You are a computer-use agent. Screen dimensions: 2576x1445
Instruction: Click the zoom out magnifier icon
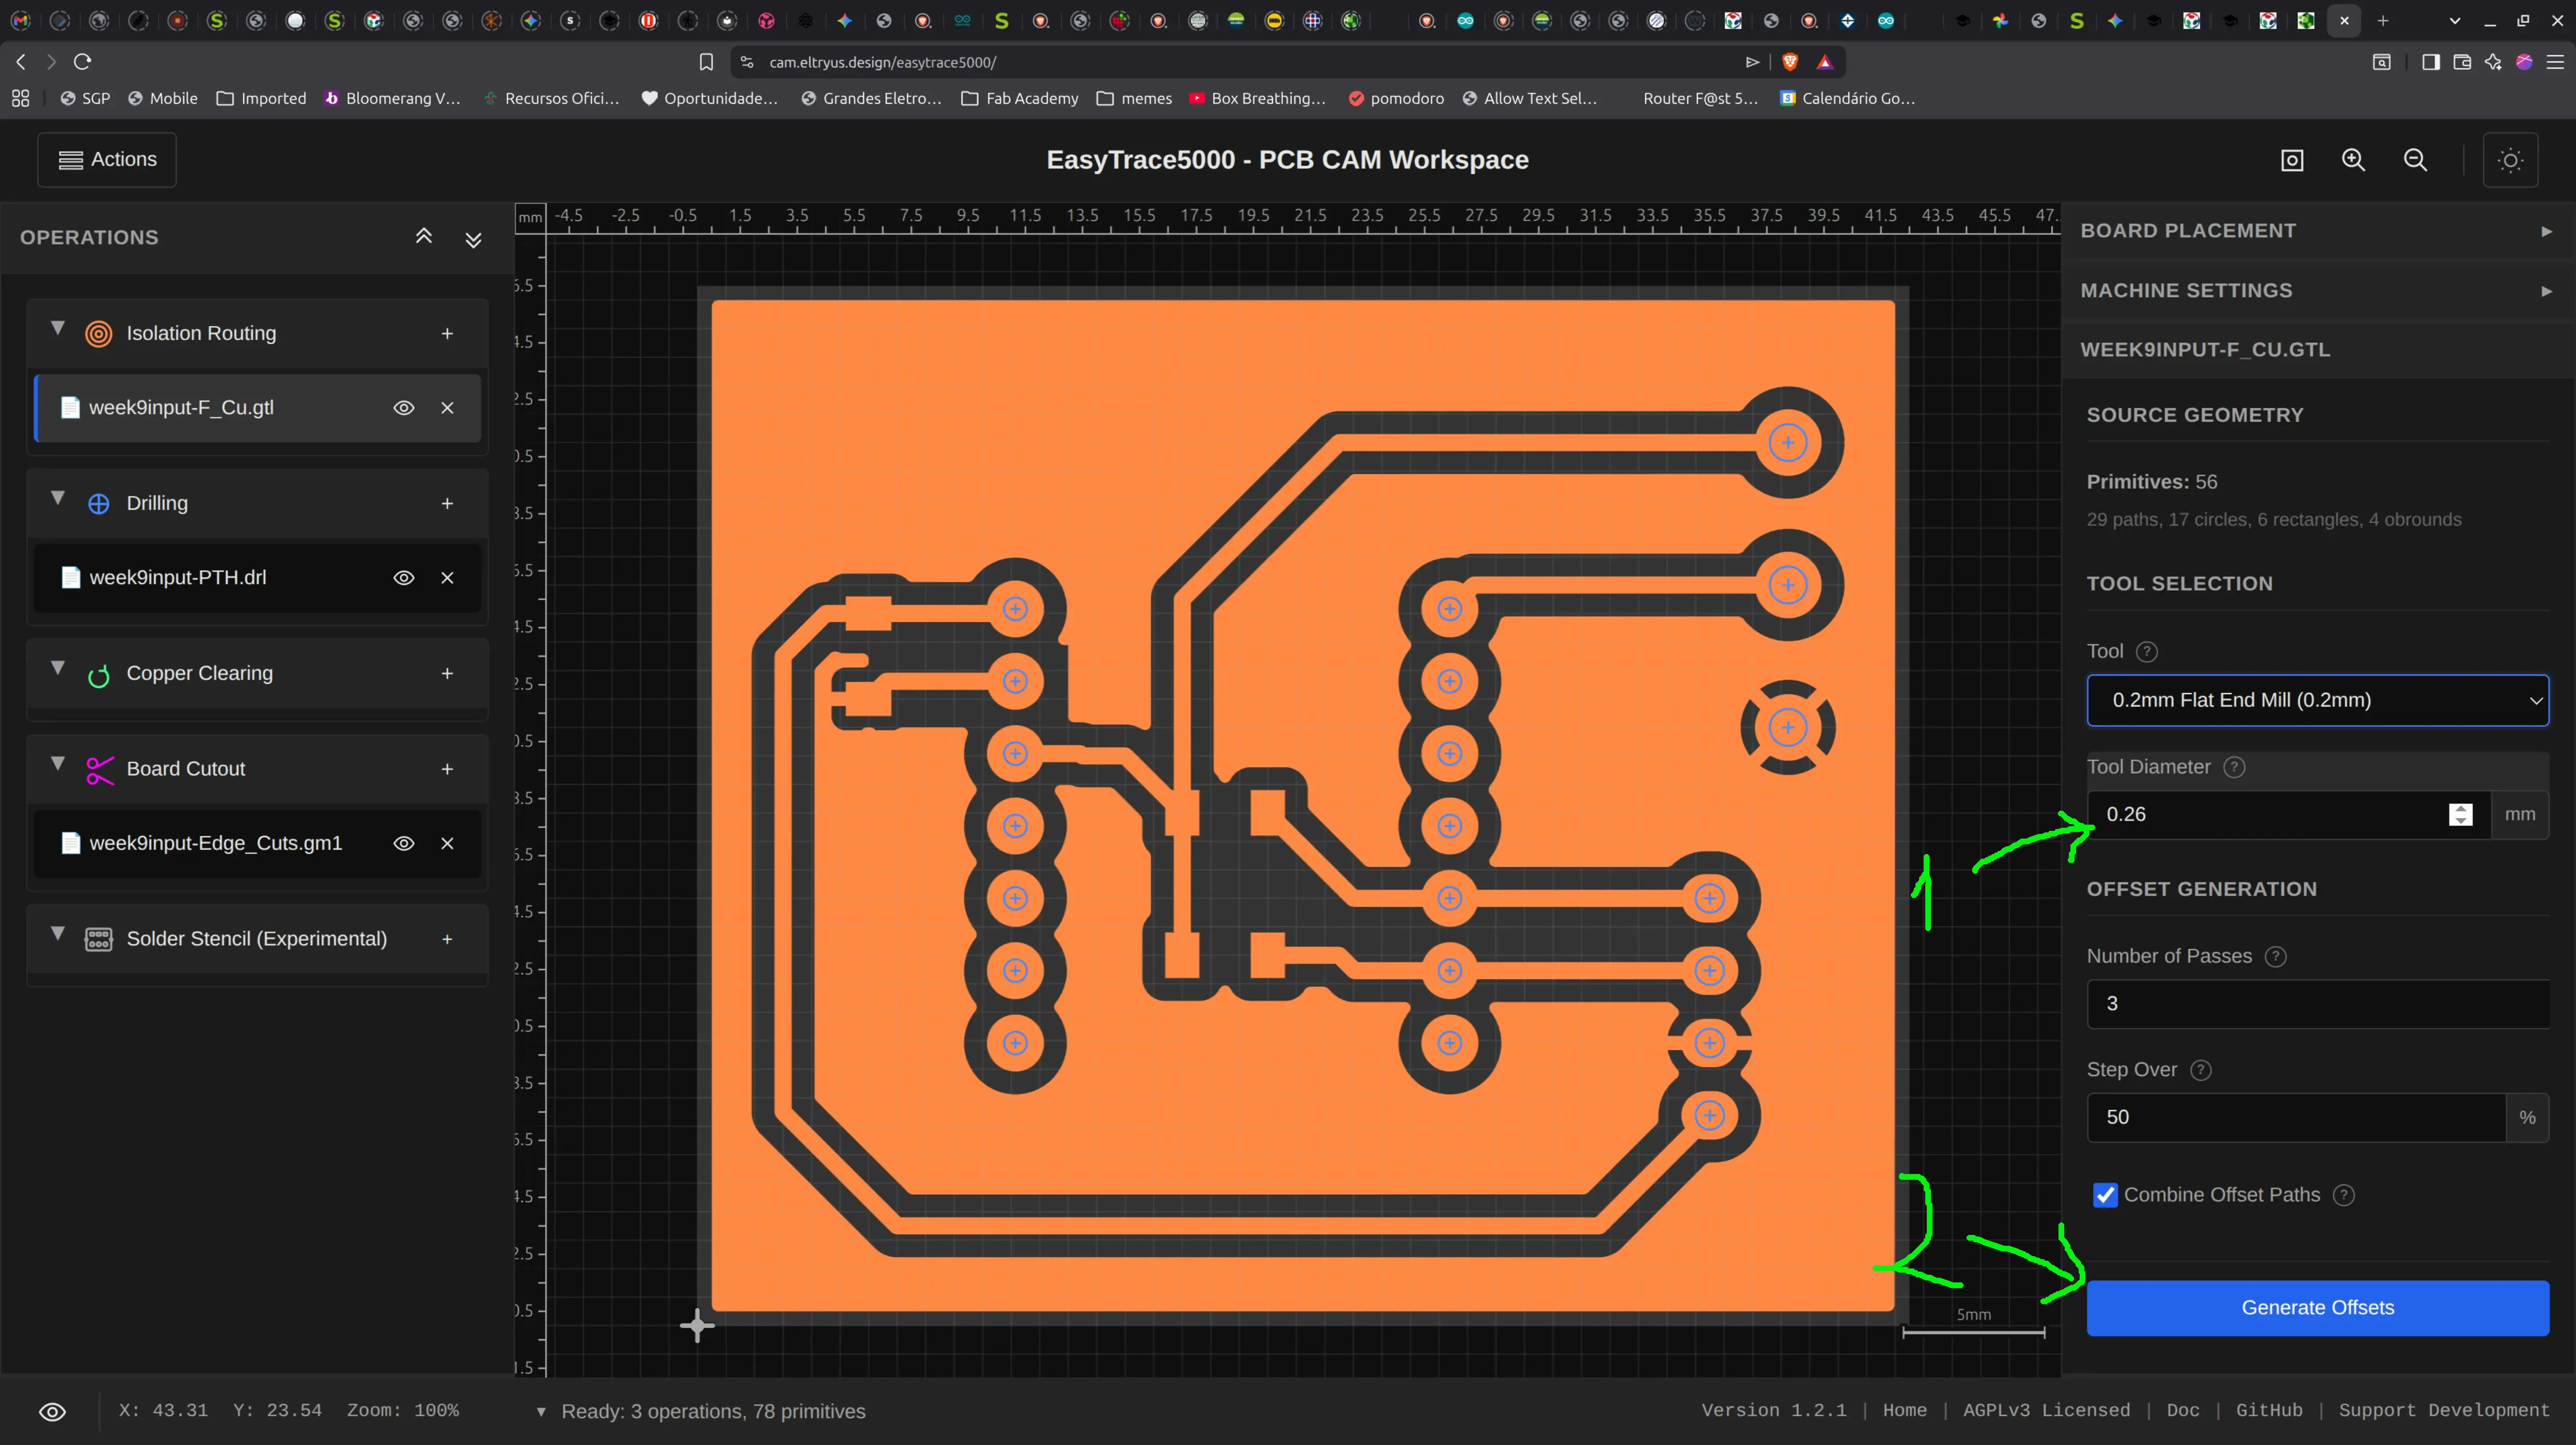2415,160
